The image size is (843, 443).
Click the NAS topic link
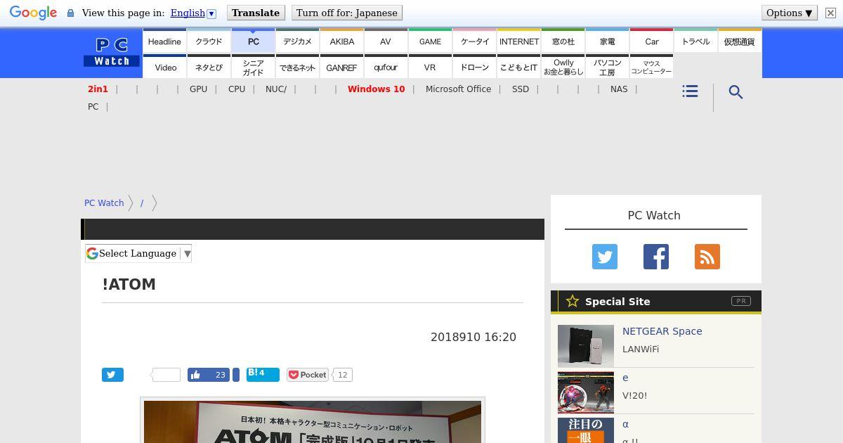619,89
